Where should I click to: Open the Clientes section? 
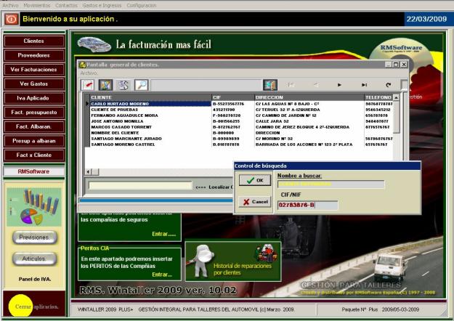tap(34, 41)
